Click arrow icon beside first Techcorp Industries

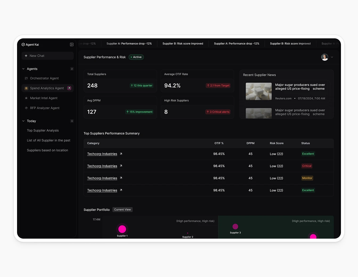pyautogui.click(x=121, y=154)
